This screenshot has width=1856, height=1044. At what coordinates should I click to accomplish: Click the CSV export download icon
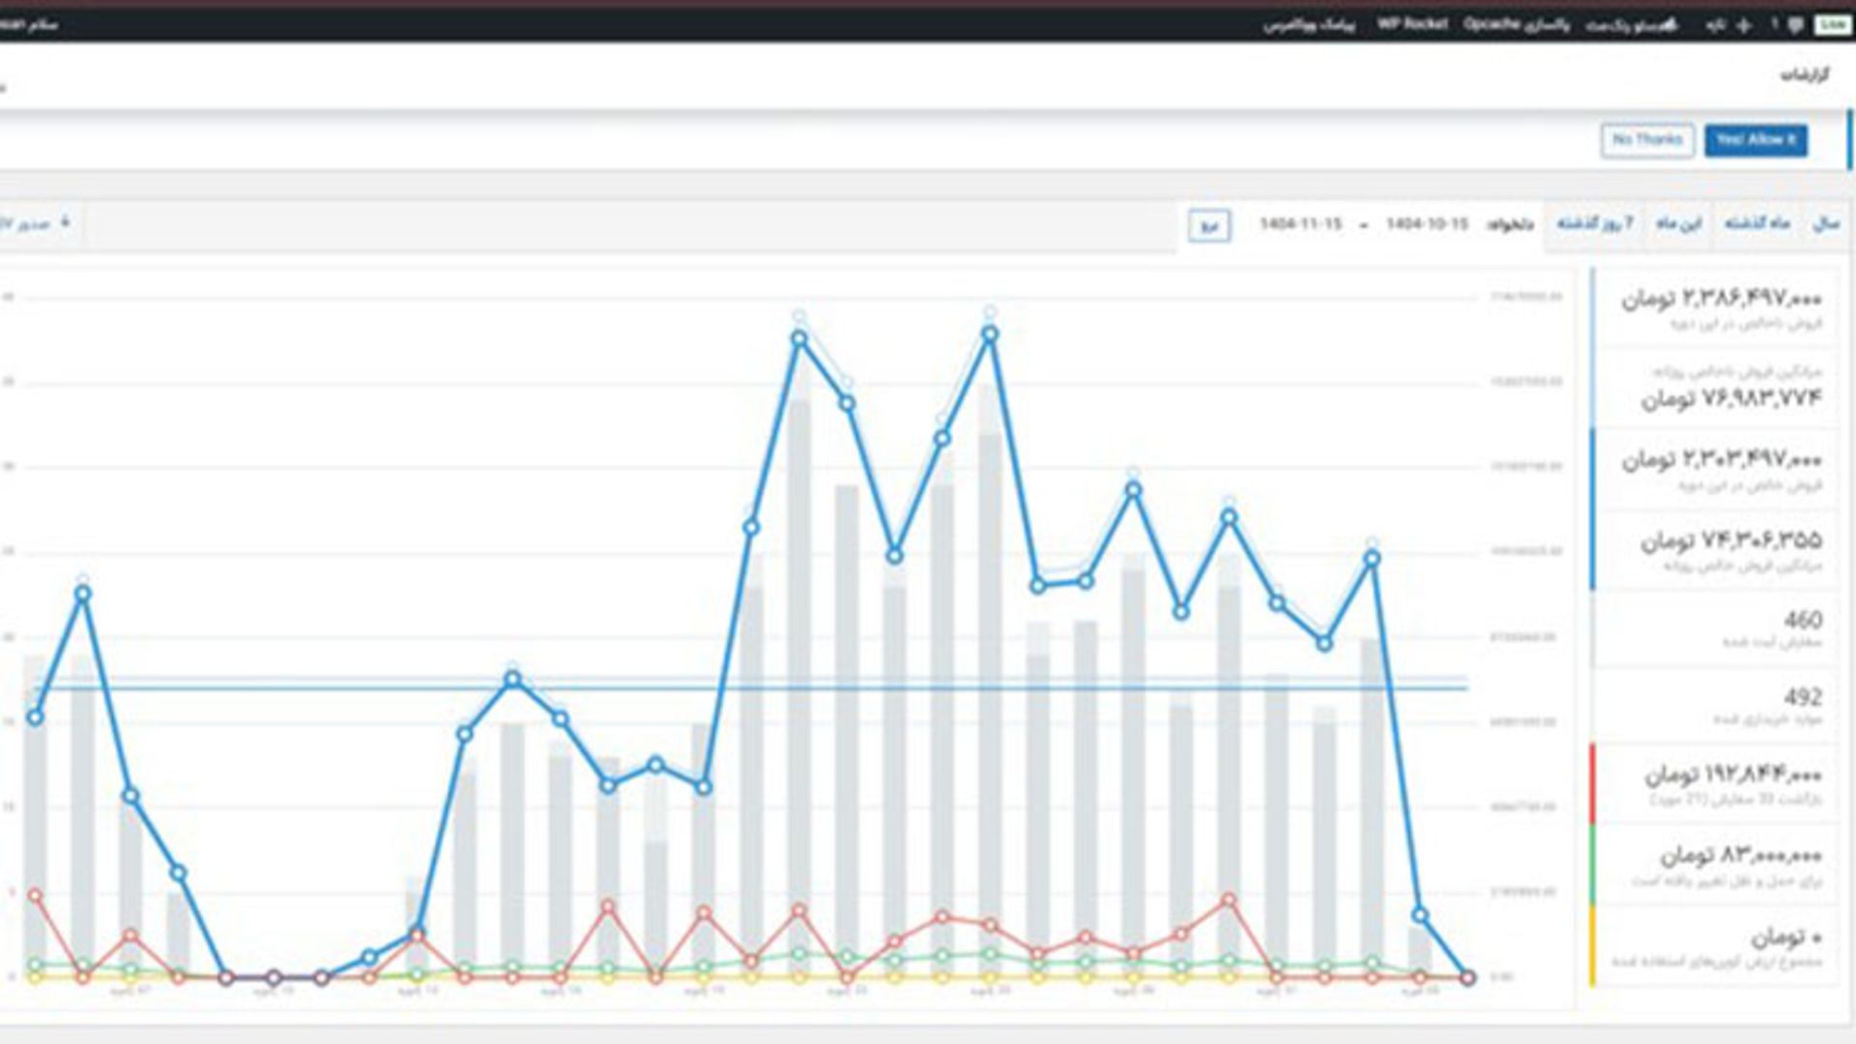[65, 223]
